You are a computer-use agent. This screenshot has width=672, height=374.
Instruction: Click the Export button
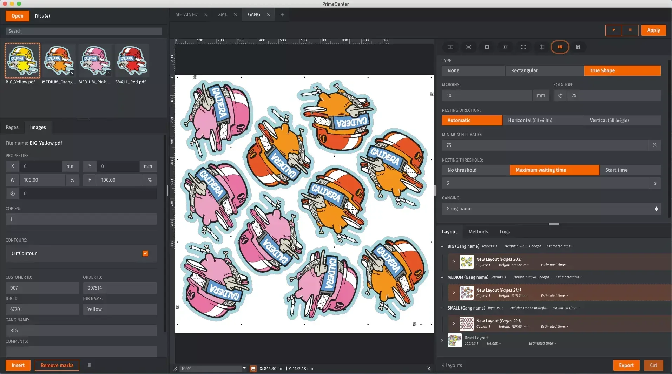(x=626, y=365)
